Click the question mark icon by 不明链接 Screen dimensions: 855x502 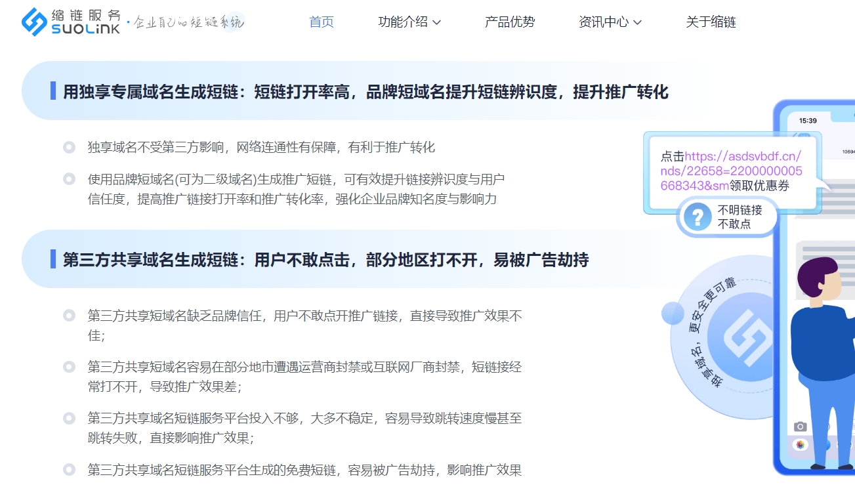tap(698, 217)
